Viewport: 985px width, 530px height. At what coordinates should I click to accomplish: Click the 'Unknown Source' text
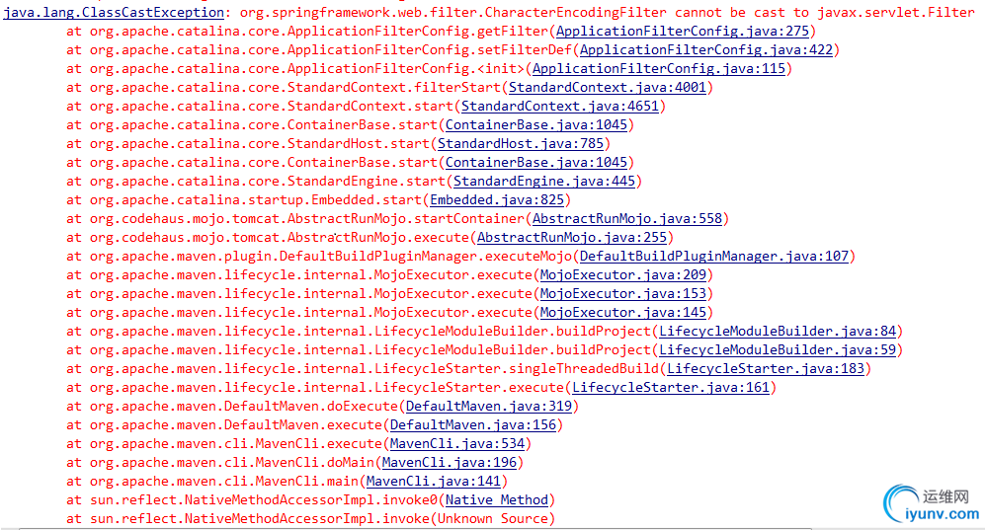[492, 519]
